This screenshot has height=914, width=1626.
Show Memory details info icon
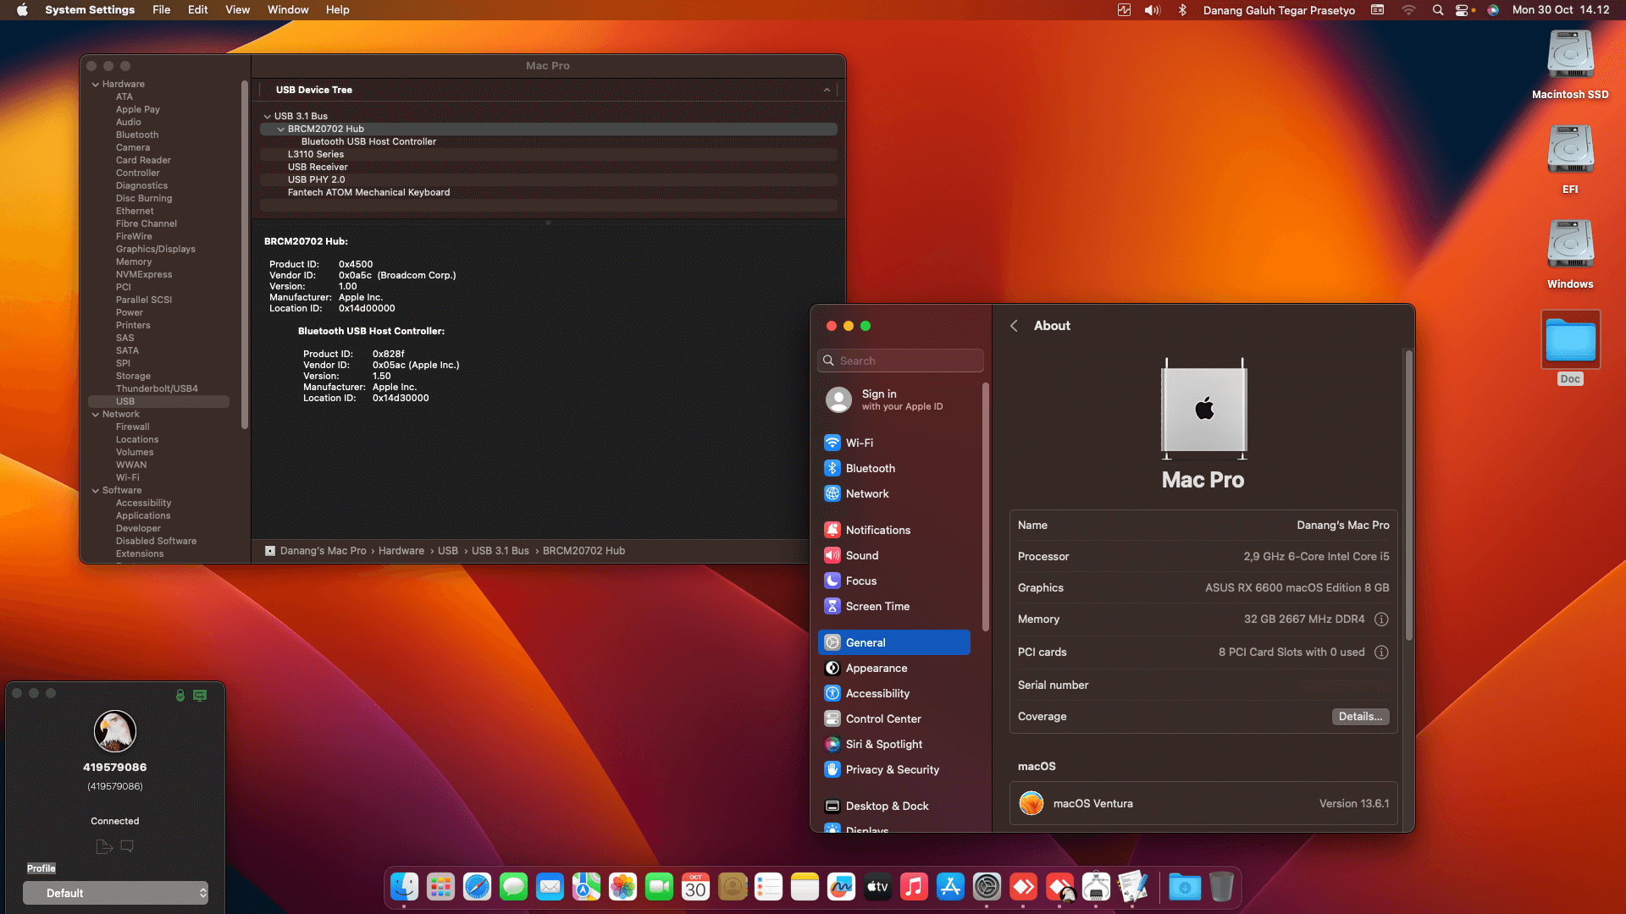point(1381,619)
